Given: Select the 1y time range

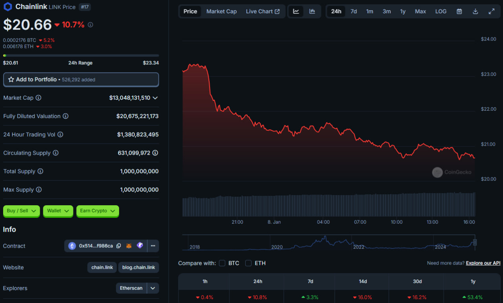Looking at the screenshot, I should (x=403, y=11).
